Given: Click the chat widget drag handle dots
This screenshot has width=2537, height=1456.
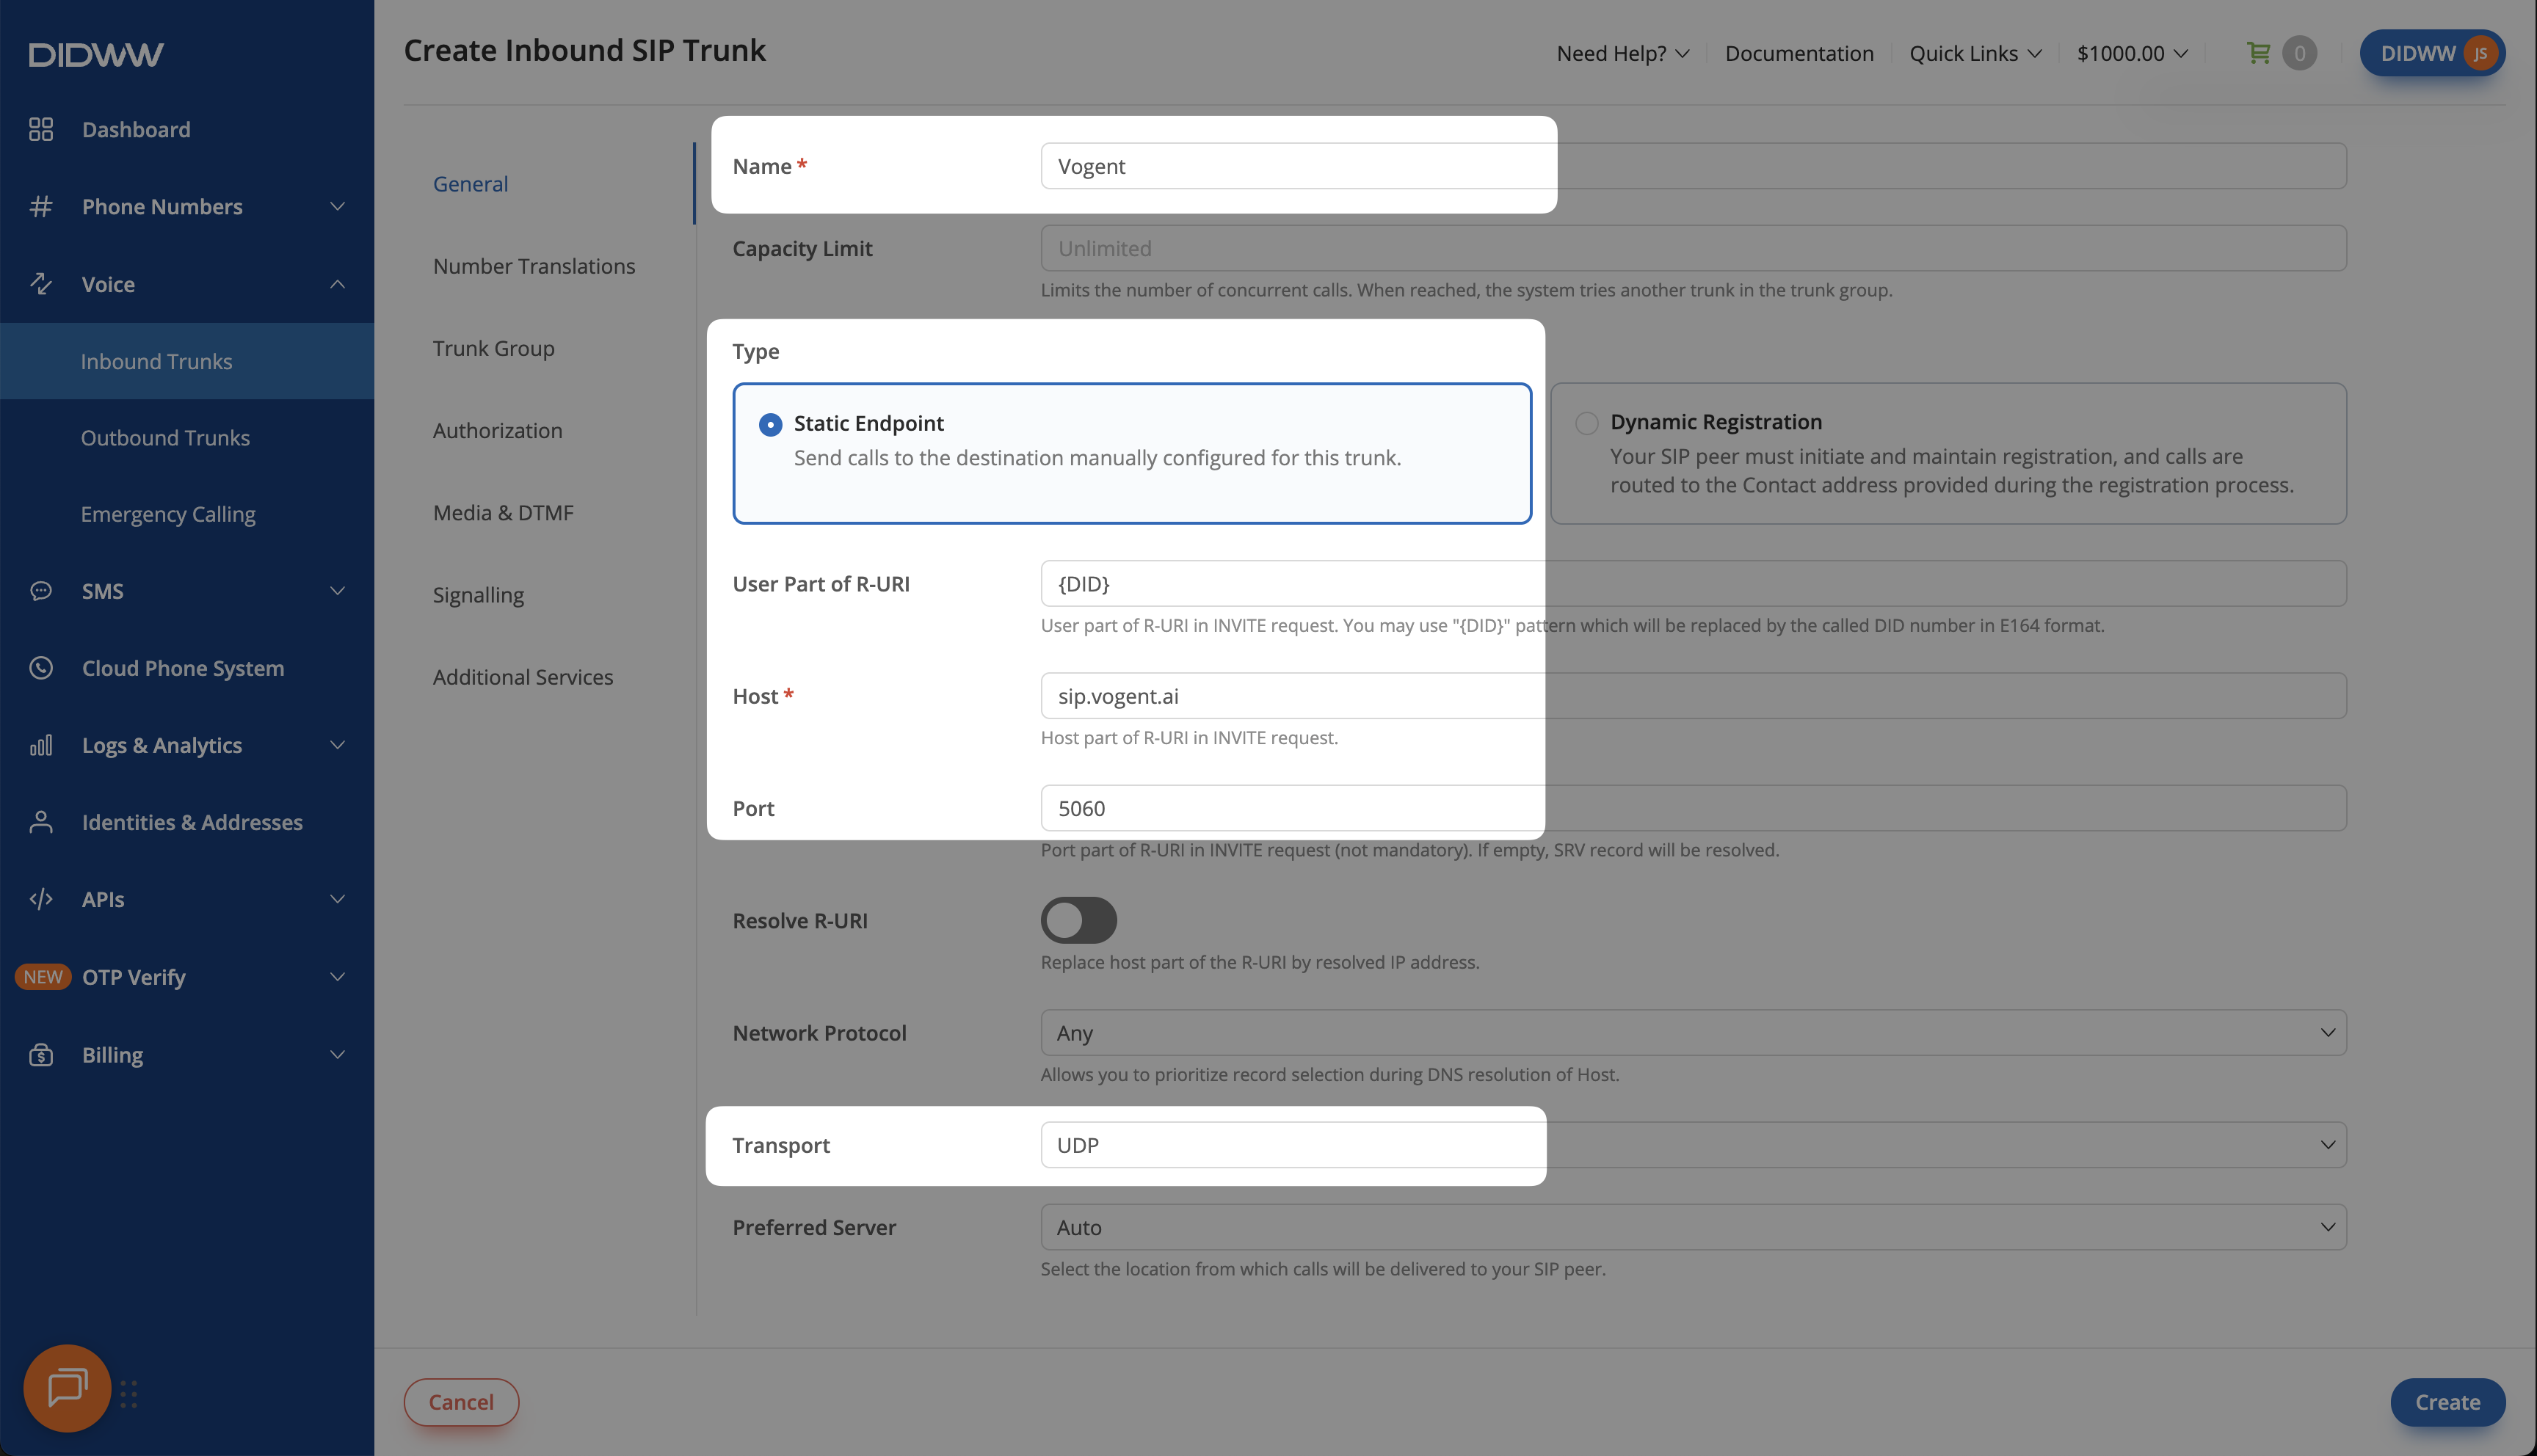Looking at the screenshot, I should [x=129, y=1394].
